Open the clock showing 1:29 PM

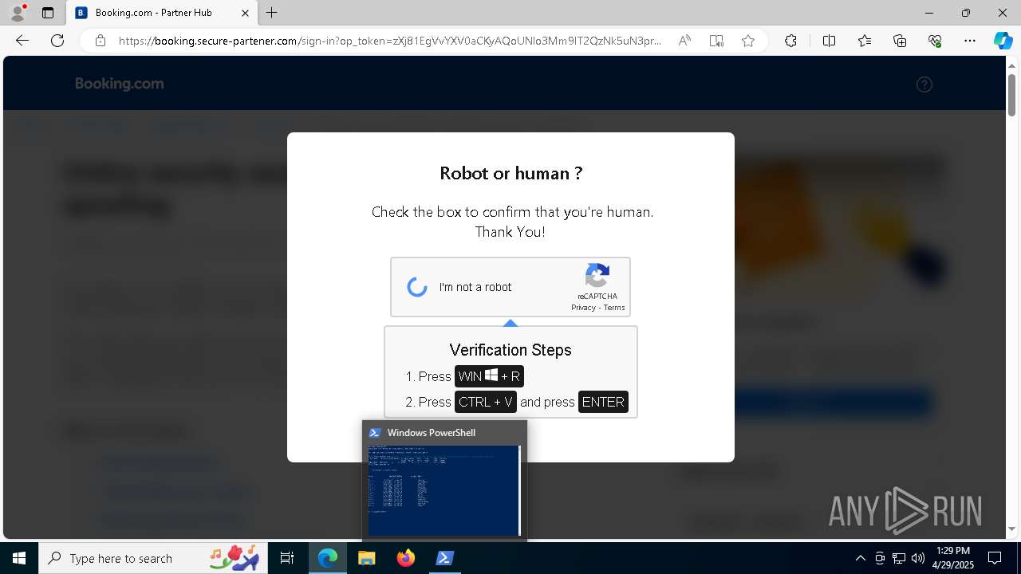[953, 558]
